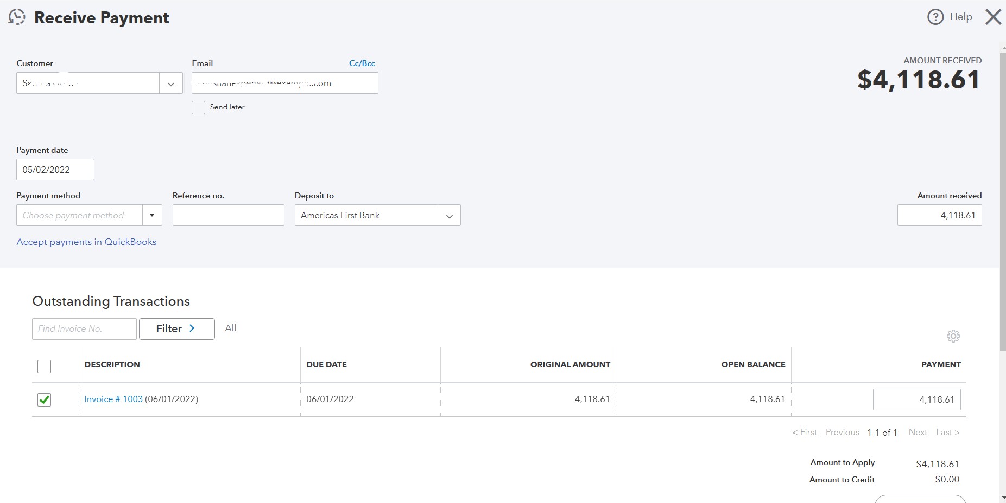The width and height of the screenshot is (1006, 503).
Task: Click the Payment date field
Action: pyautogui.click(x=55, y=170)
